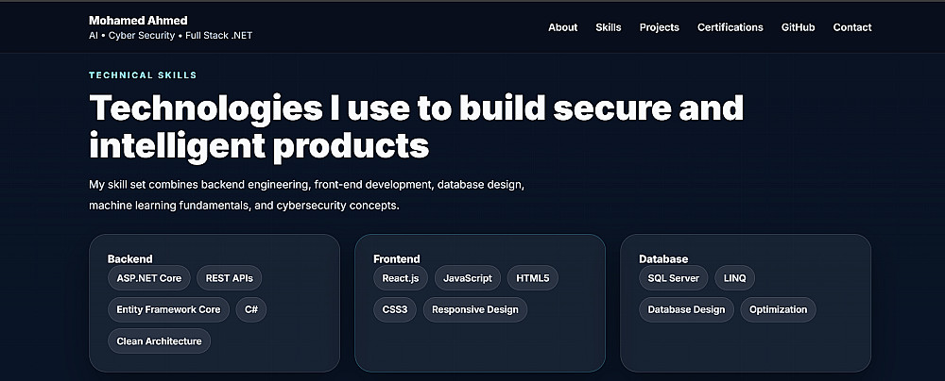Navigate to the Projects section
This screenshot has width=945, height=381.
pos(659,27)
